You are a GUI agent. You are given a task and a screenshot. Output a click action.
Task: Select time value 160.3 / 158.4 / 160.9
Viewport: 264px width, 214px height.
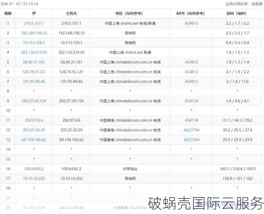(238, 169)
